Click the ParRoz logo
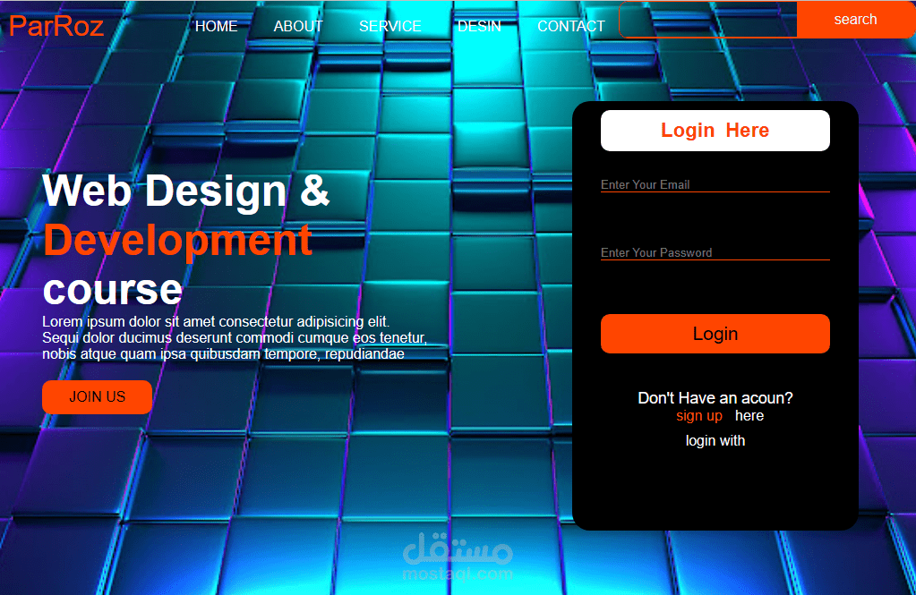This screenshot has height=595, width=916. coord(56,26)
